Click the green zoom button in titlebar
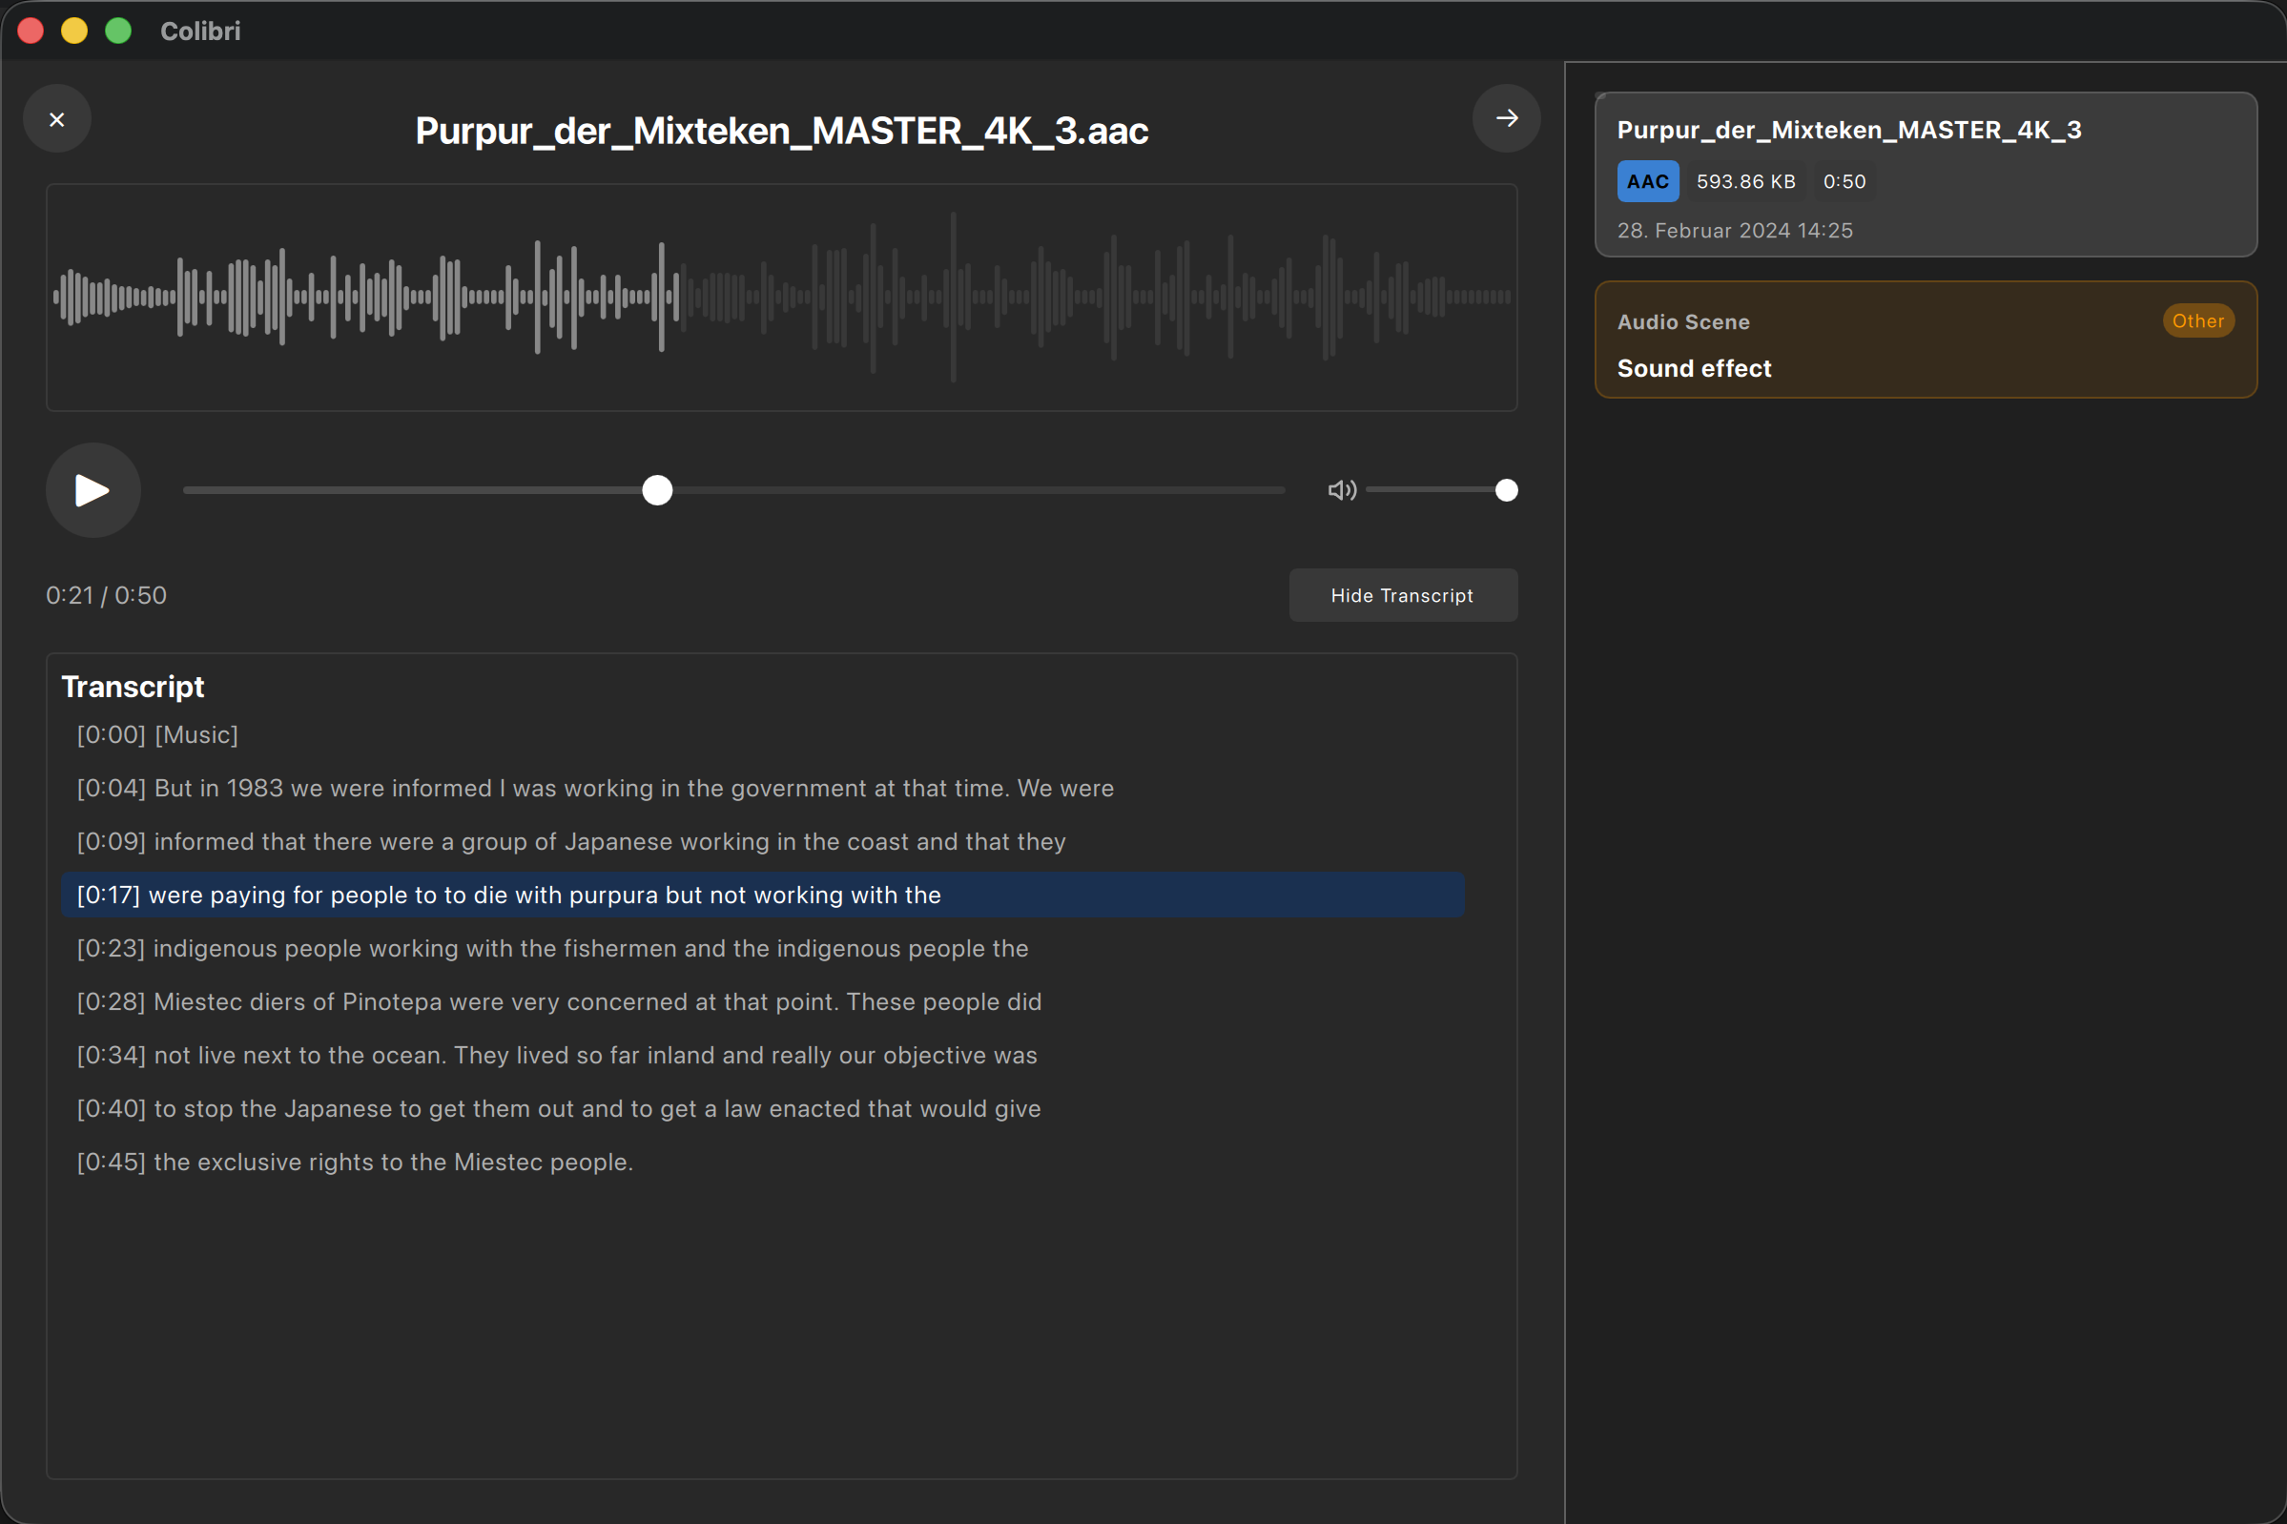The height and width of the screenshot is (1524, 2287). point(117,31)
